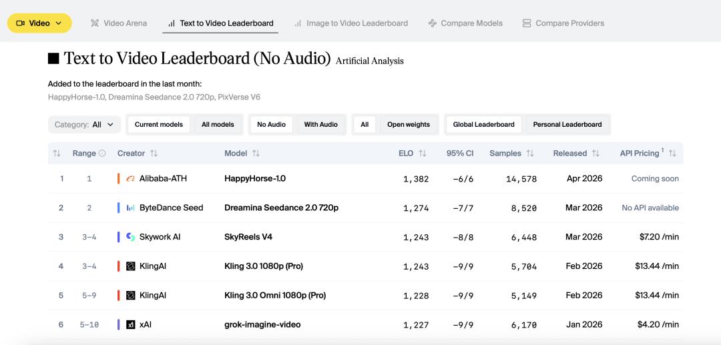Enable the Open weights filter
Viewport: 721px width, 345px height.
coord(408,125)
